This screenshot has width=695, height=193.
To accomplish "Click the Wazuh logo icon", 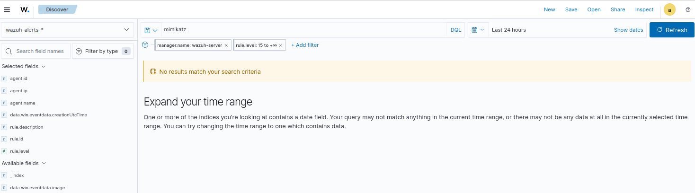I will [25, 9].
